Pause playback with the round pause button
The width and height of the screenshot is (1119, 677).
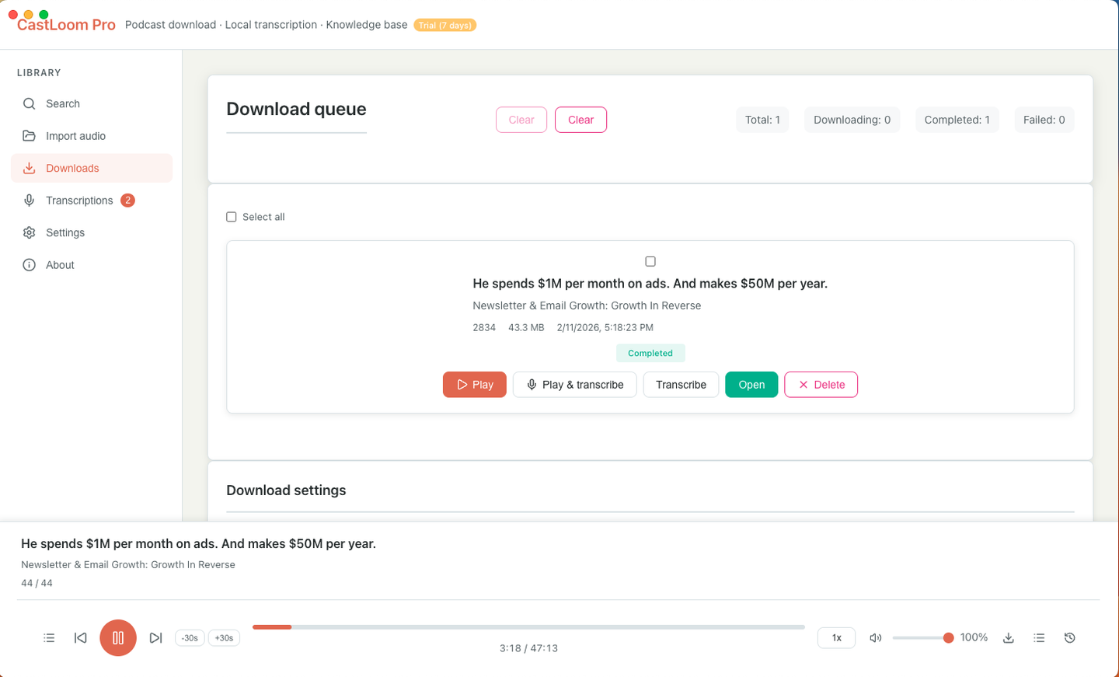118,638
